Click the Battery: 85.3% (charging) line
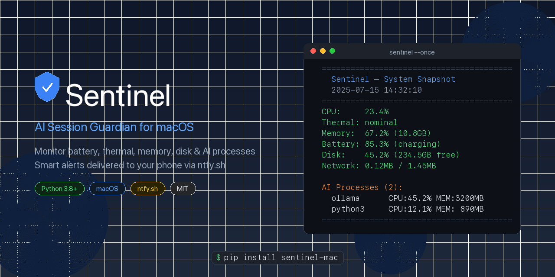 (x=381, y=144)
